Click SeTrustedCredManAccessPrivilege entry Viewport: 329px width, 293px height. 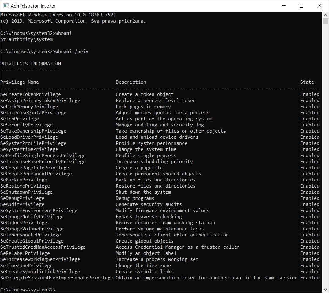[43, 247]
